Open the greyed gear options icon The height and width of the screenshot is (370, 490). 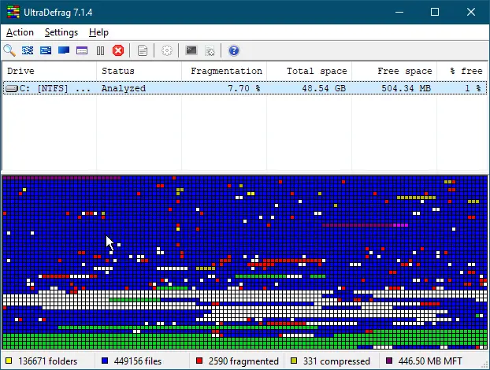tap(167, 50)
